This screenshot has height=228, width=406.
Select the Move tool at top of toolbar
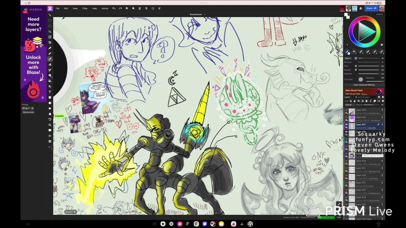pyautogui.click(x=50, y=15)
